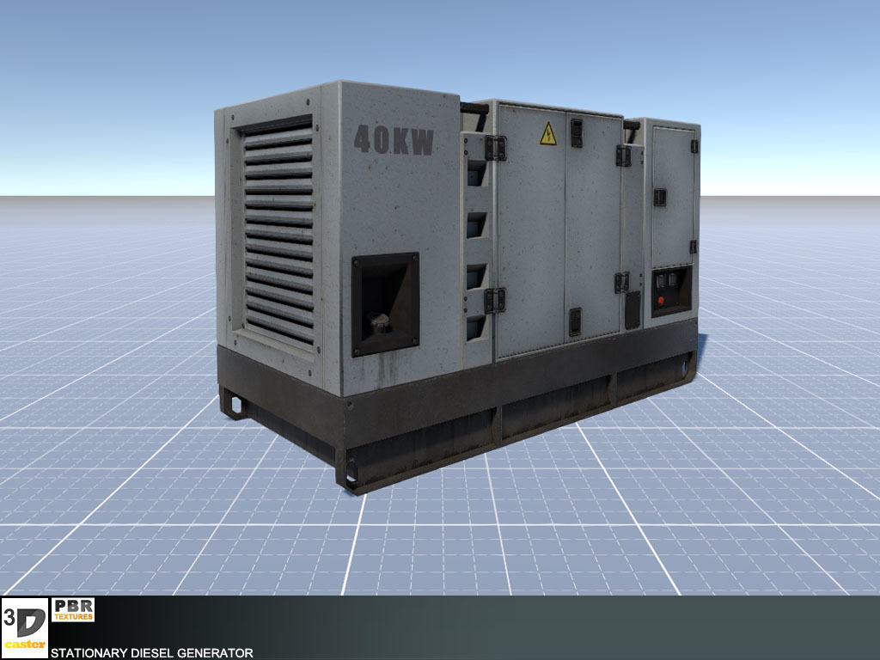Image resolution: width=880 pixels, height=660 pixels.
Task: Click the Stationary Diesel Generator caption
Action: (x=151, y=653)
